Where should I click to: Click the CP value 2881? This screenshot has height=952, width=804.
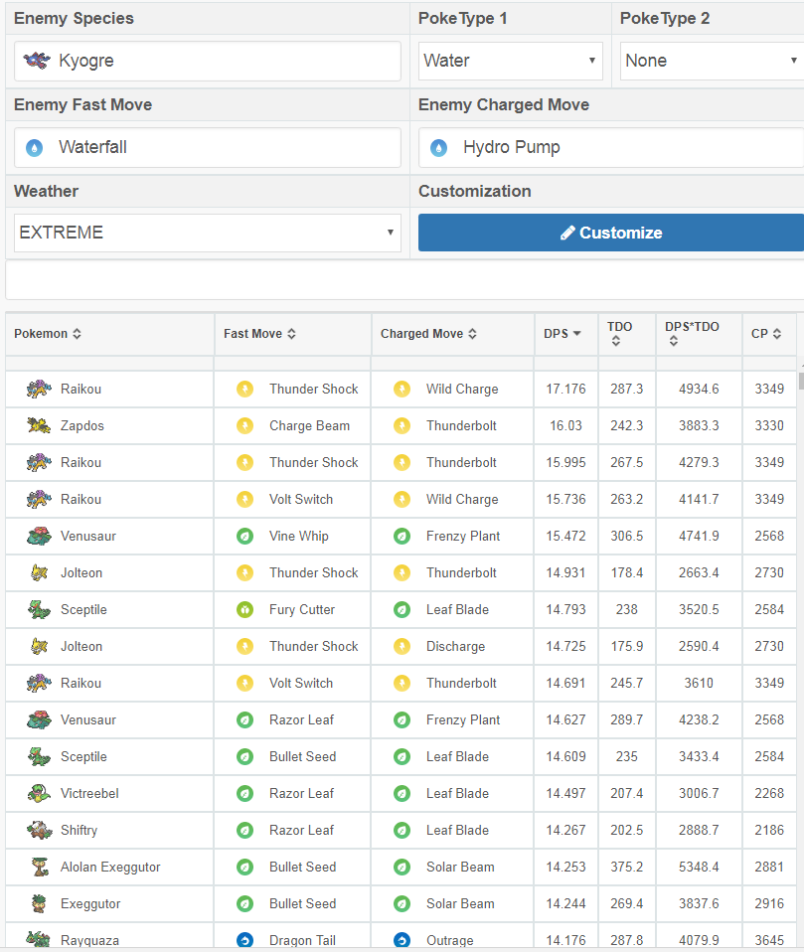point(769,867)
